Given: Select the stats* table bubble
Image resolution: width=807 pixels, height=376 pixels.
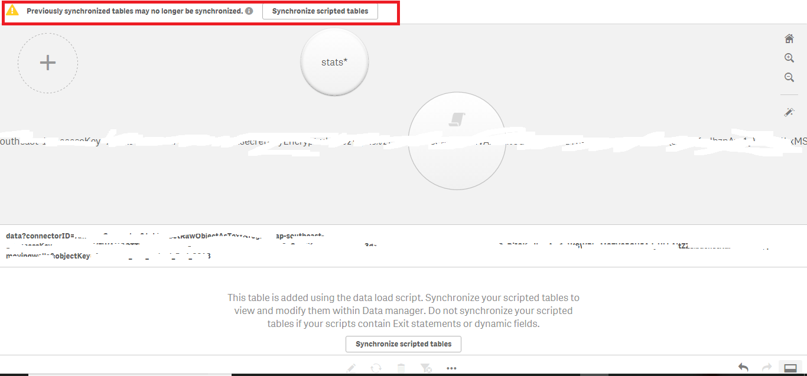Looking at the screenshot, I should (334, 61).
